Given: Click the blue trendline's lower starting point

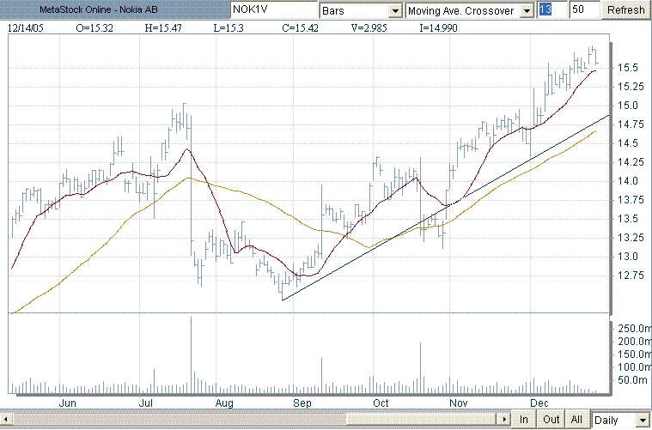Looking at the screenshot, I should pyautogui.click(x=283, y=300).
